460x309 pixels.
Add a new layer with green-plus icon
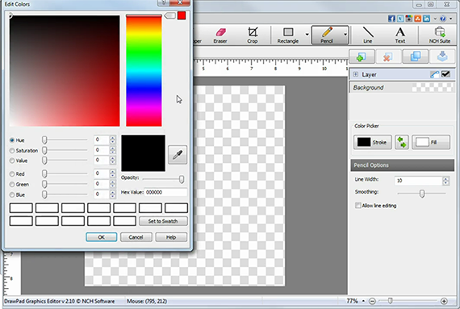pos(362,56)
